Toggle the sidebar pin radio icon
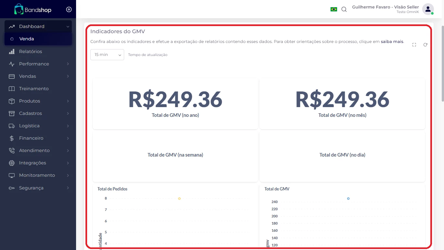 [x=69, y=9]
